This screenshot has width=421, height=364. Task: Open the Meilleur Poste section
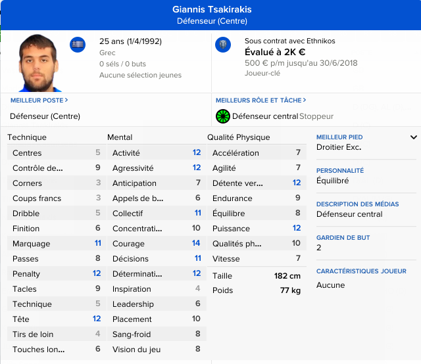(x=39, y=100)
